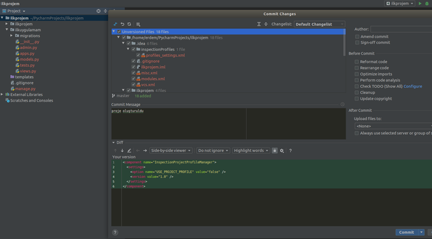The height and width of the screenshot is (239, 432).
Task: Select admin.py in the project tree
Action: tap(29, 48)
